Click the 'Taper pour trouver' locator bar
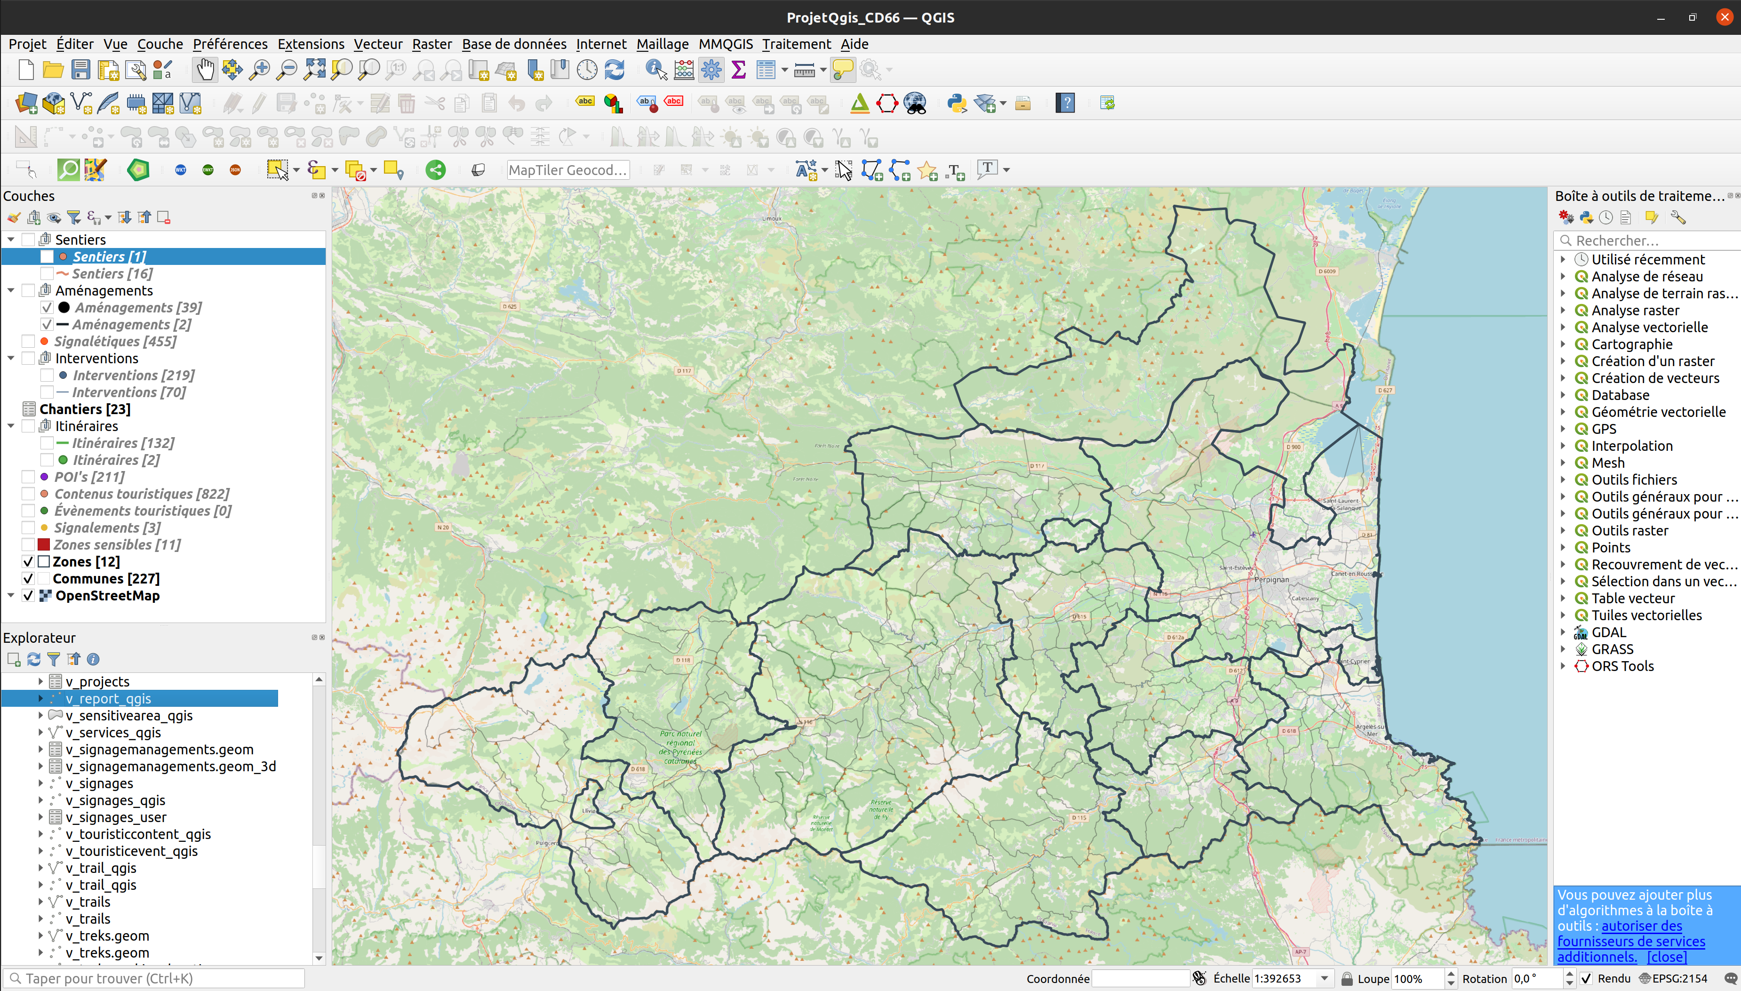Viewport: 1741px width, 991px height. click(x=154, y=979)
